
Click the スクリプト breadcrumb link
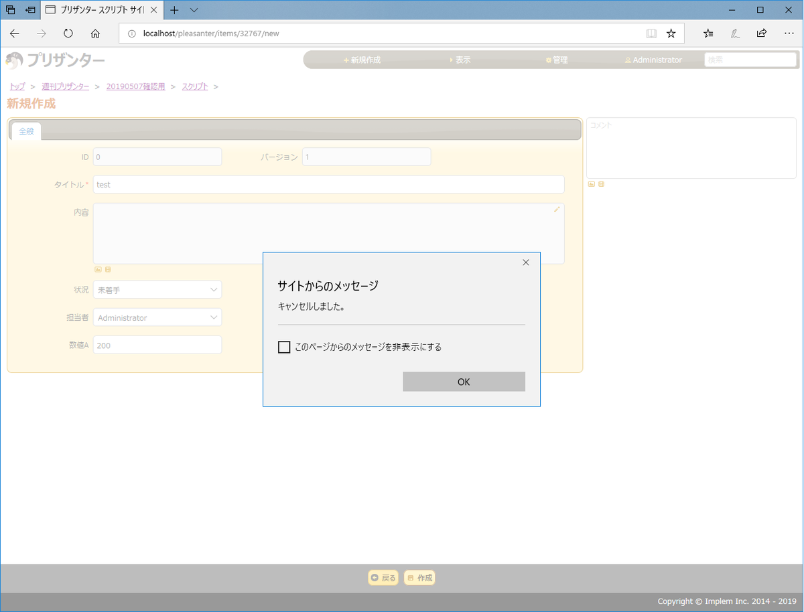(195, 86)
